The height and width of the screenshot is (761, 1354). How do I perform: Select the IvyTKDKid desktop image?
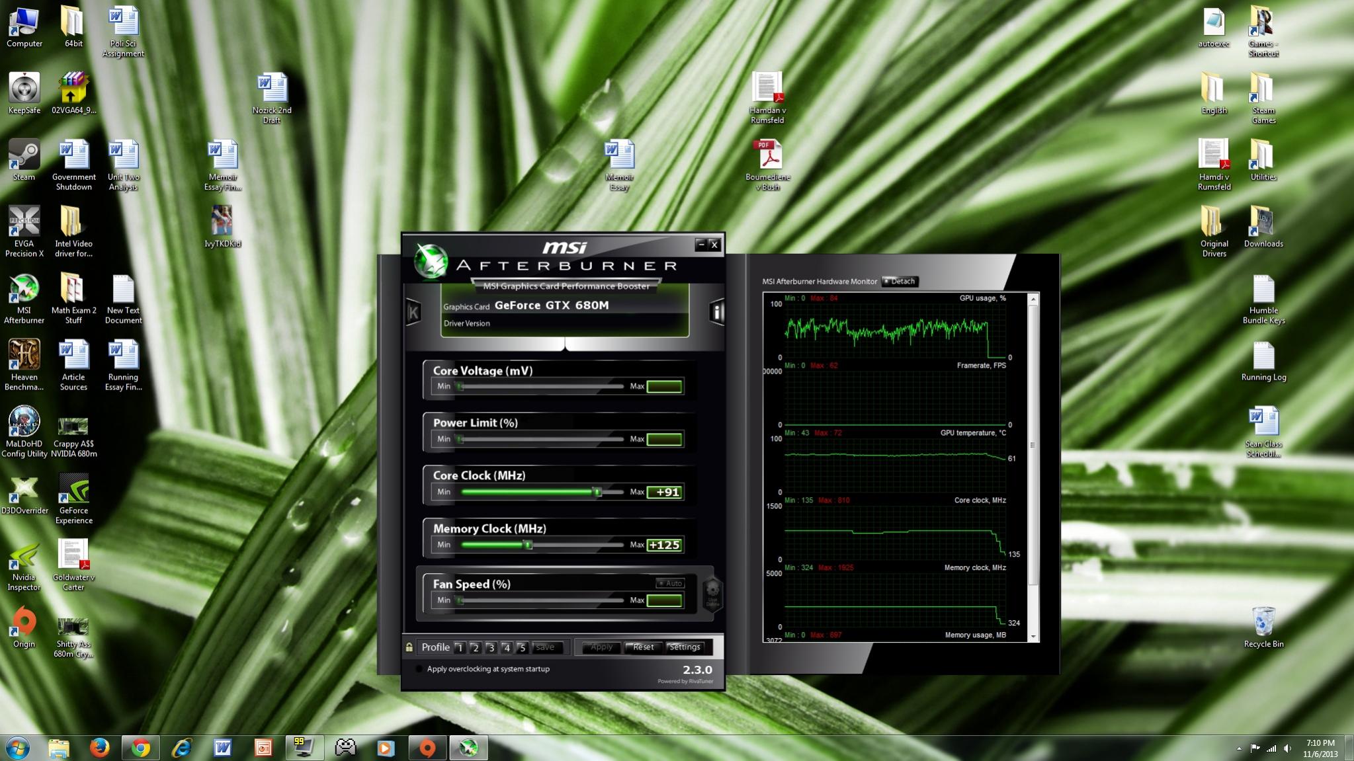click(222, 227)
